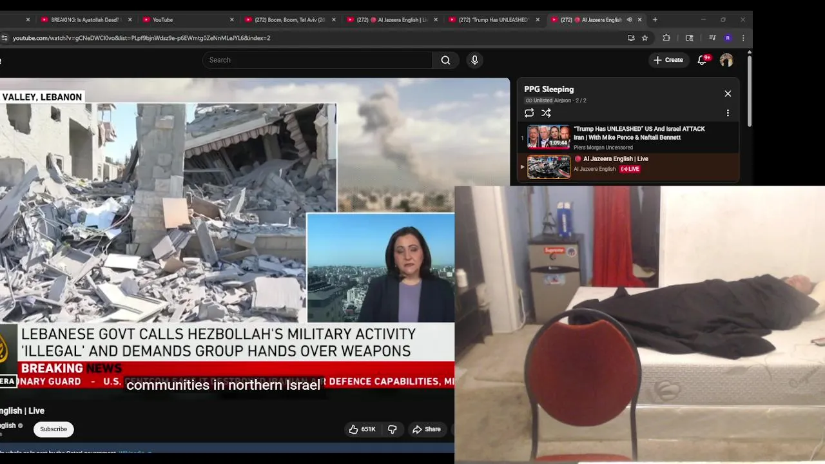
Task: Start voice search with the microphone icon
Action: pos(474,60)
